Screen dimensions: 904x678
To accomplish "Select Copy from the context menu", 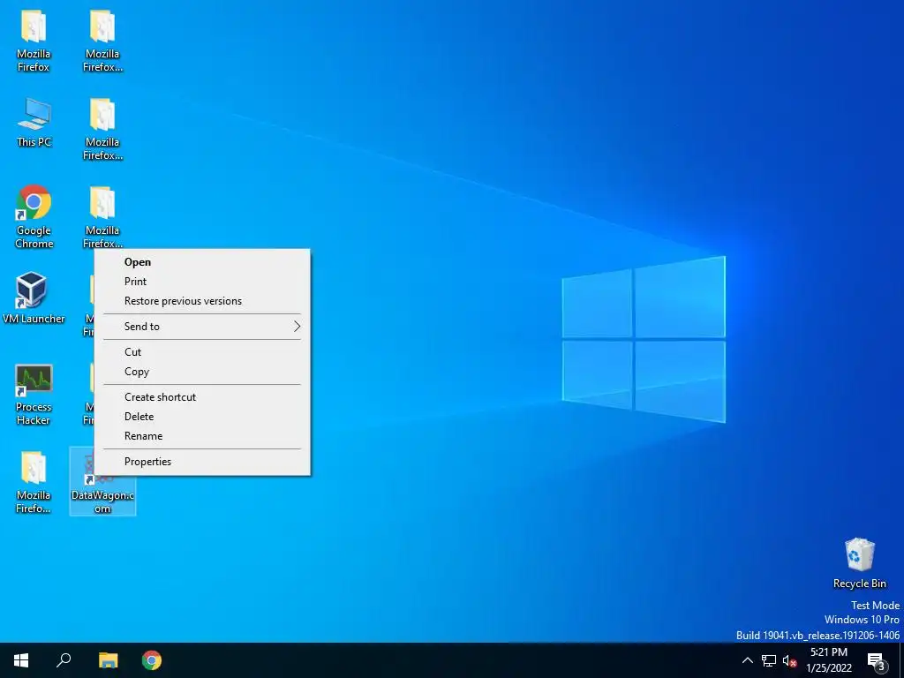I will click(202, 372).
